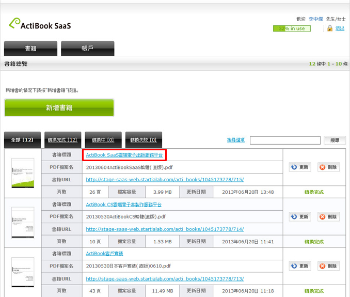Click 更新 for the ActiBook CS book
The width and height of the screenshot is (350, 297).
[300, 216]
